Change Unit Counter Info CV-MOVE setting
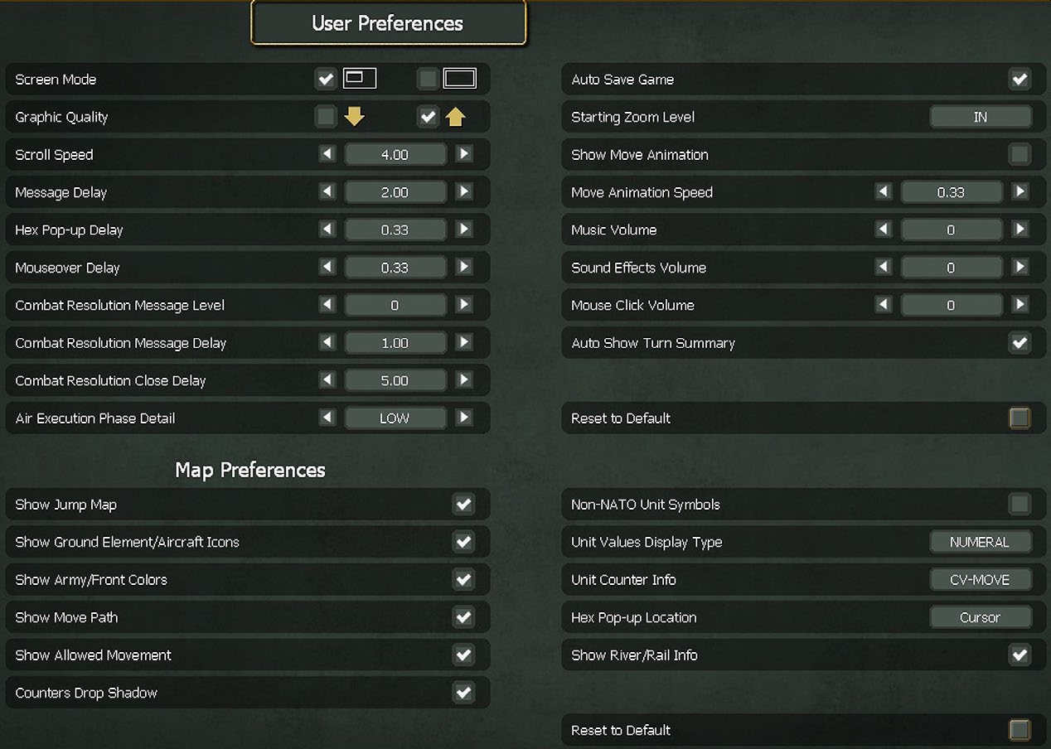The width and height of the screenshot is (1051, 749). point(981,580)
